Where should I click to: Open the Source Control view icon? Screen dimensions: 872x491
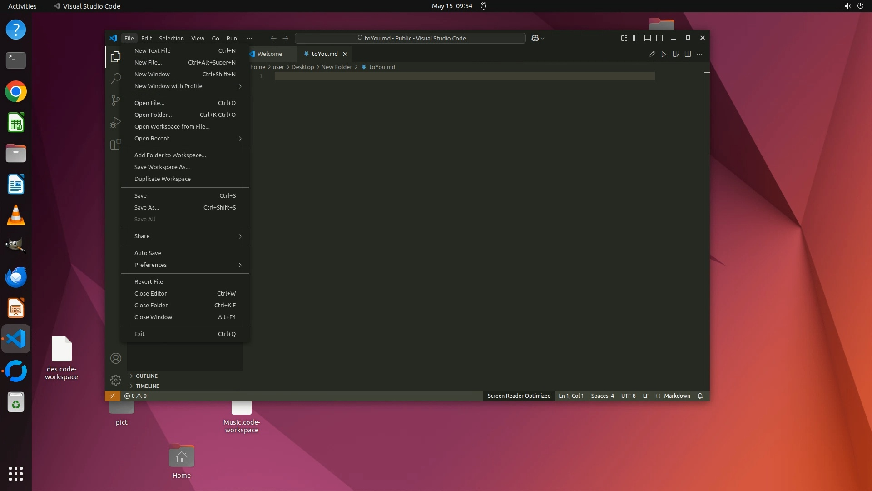[x=115, y=100]
